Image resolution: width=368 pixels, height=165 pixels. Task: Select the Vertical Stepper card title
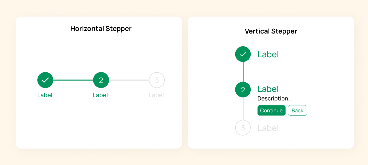271,31
